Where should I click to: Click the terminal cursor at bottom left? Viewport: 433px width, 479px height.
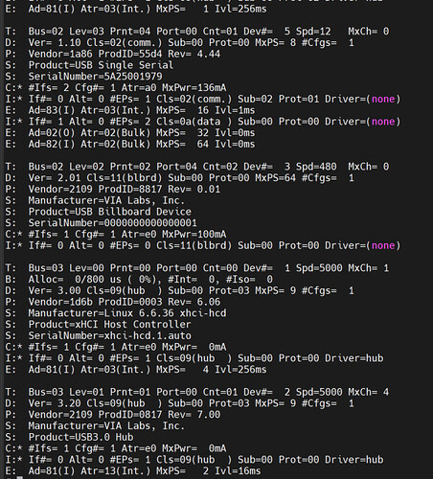[20, 478]
